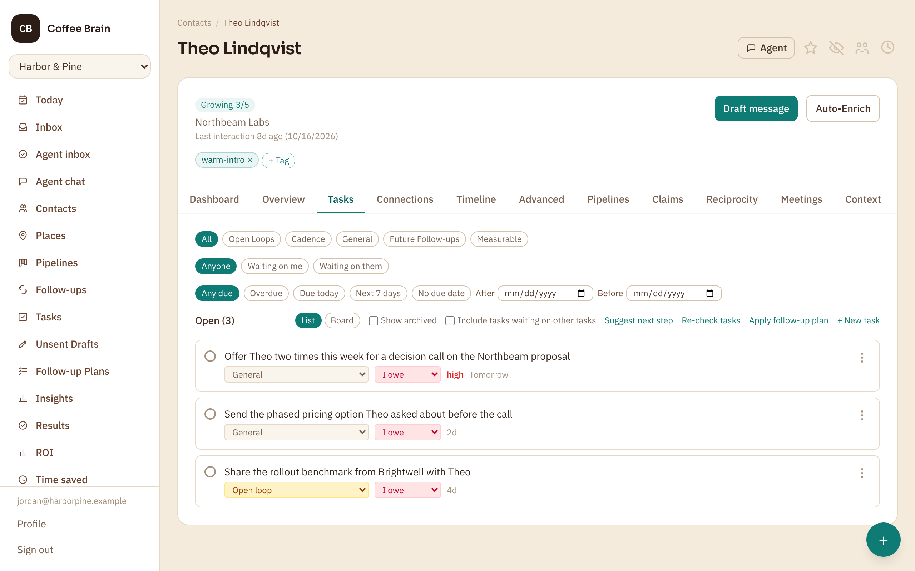Mark phased pricing option task complete
Screen dimensions: 915x571
pyautogui.click(x=210, y=414)
